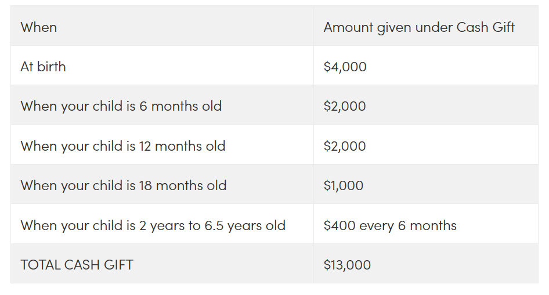Image resolution: width=549 pixels, height=295 pixels.
Task: Click the $2,000 amount for 6 months
Action: pos(345,106)
